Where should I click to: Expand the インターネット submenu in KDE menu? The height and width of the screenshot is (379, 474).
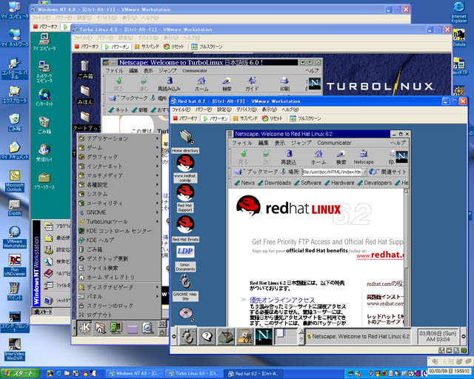[104, 166]
